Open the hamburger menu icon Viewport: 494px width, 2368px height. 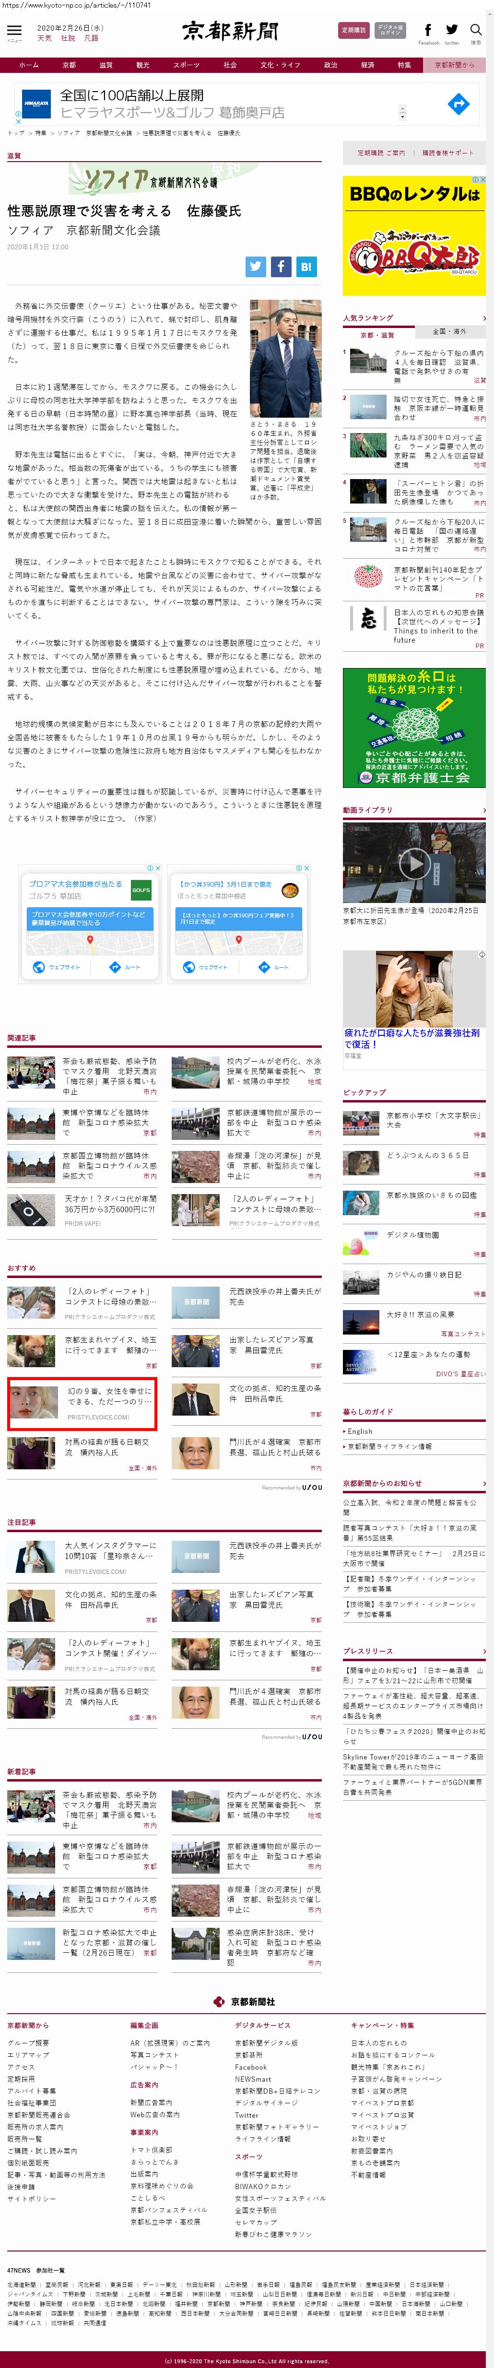pos(14,31)
